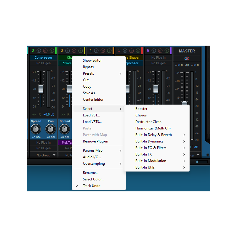
Task: Click the stereo mode icon under MASTER
Action: [x=187, y=58]
